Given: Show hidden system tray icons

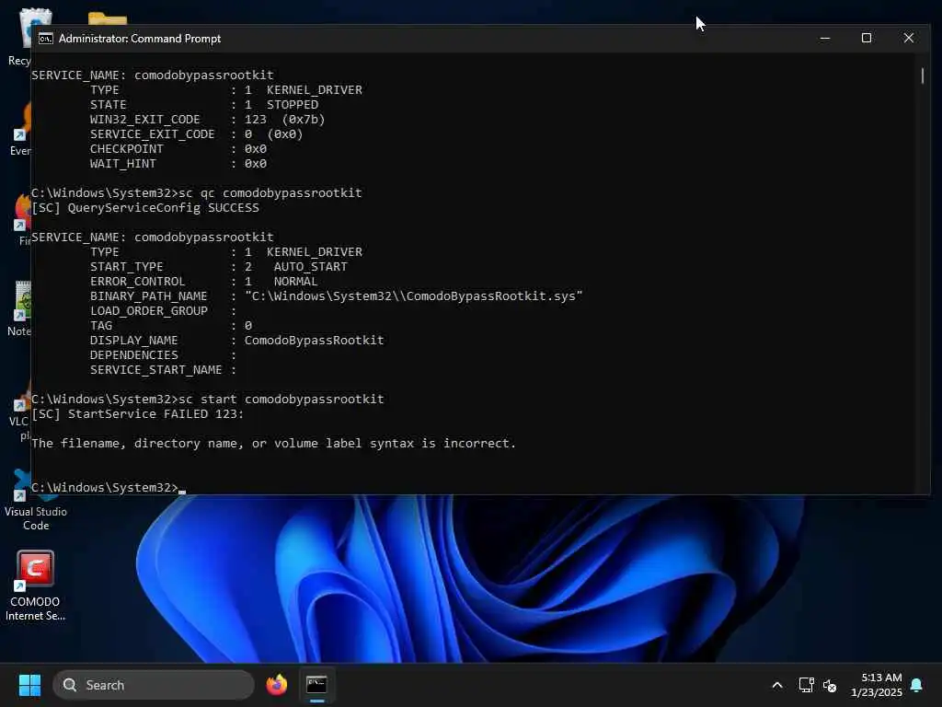Looking at the screenshot, I should (x=776, y=685).
